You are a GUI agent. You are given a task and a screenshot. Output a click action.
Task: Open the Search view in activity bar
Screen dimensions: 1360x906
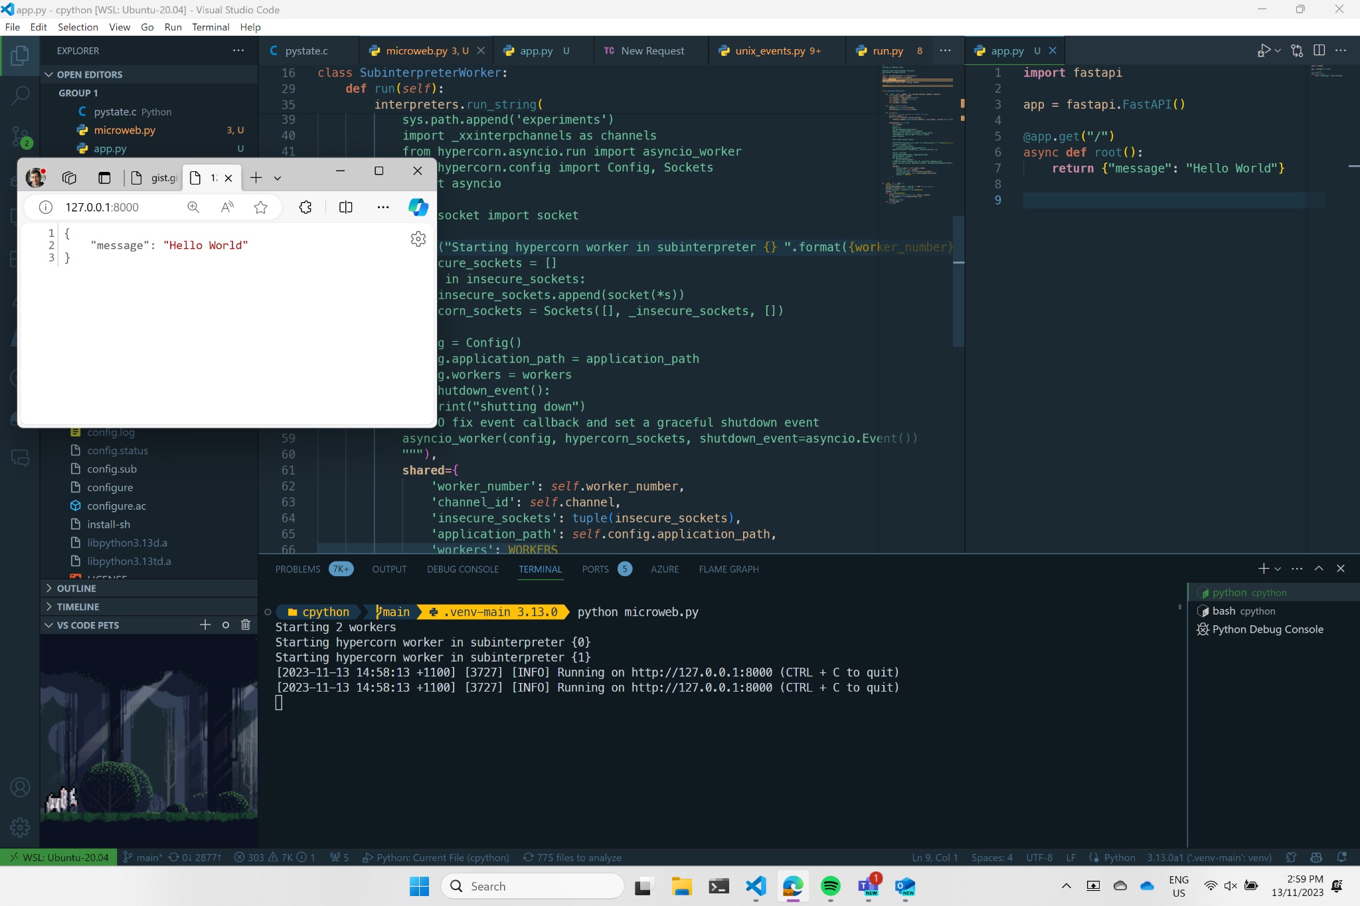pos(20,95)
